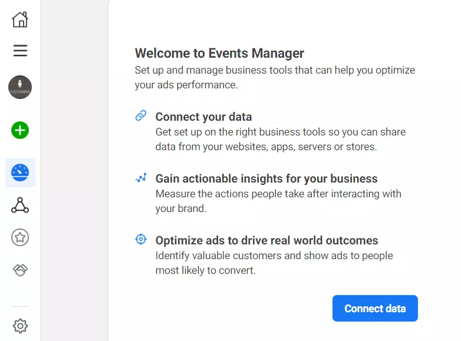Click the green plus connect data sources icon
461x341 pixels.
tap(20, 130)
